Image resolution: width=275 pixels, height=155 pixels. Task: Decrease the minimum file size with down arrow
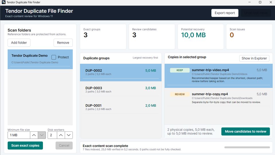pos(42,135)
